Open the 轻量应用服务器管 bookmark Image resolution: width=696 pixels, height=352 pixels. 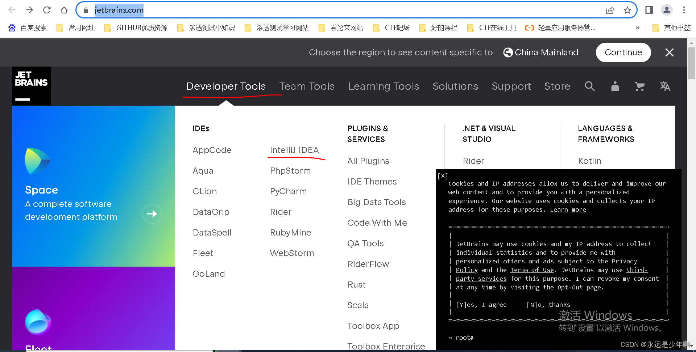[x=560, y=28]
